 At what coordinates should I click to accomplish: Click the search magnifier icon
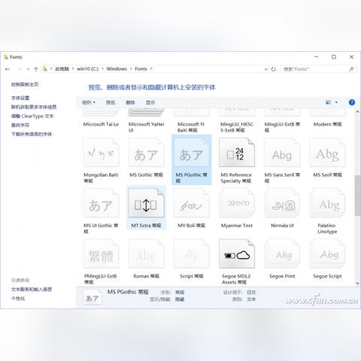(x=351, y=69)
